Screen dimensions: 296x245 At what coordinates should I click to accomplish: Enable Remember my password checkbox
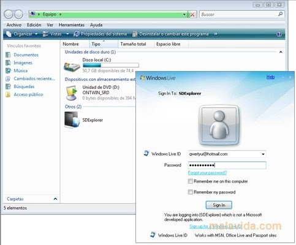click(190, 192)
